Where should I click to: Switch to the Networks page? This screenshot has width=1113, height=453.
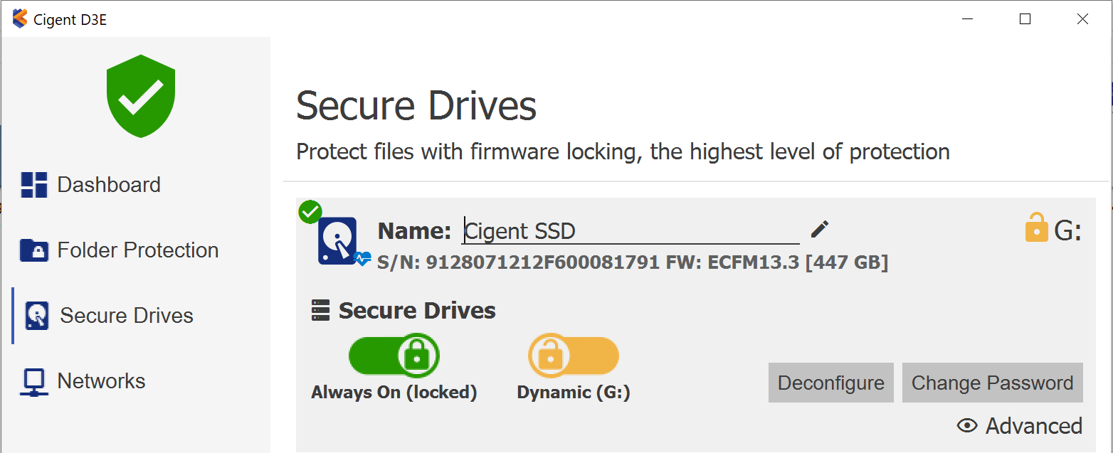tap(101, 381)
